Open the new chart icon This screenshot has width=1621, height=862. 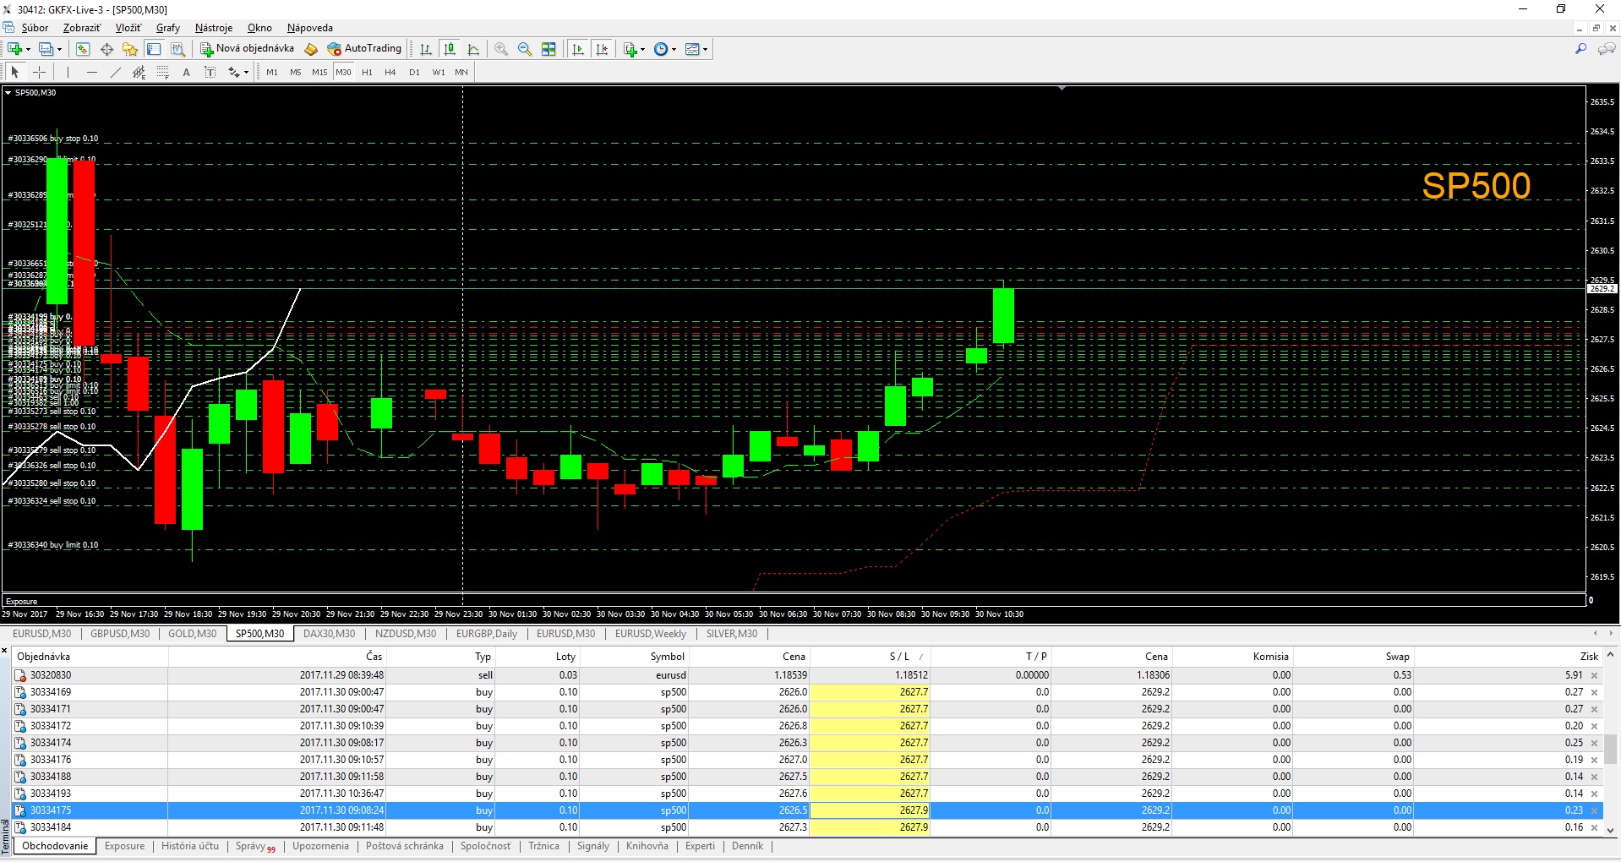(x=14, y=49)
